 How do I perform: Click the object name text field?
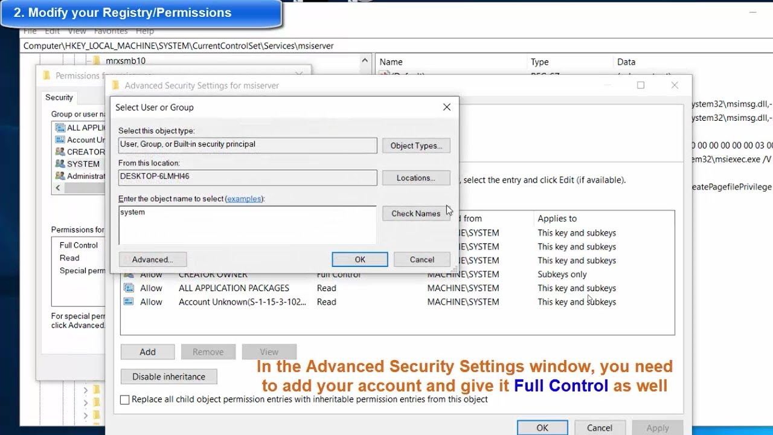(x=248, y=225)
